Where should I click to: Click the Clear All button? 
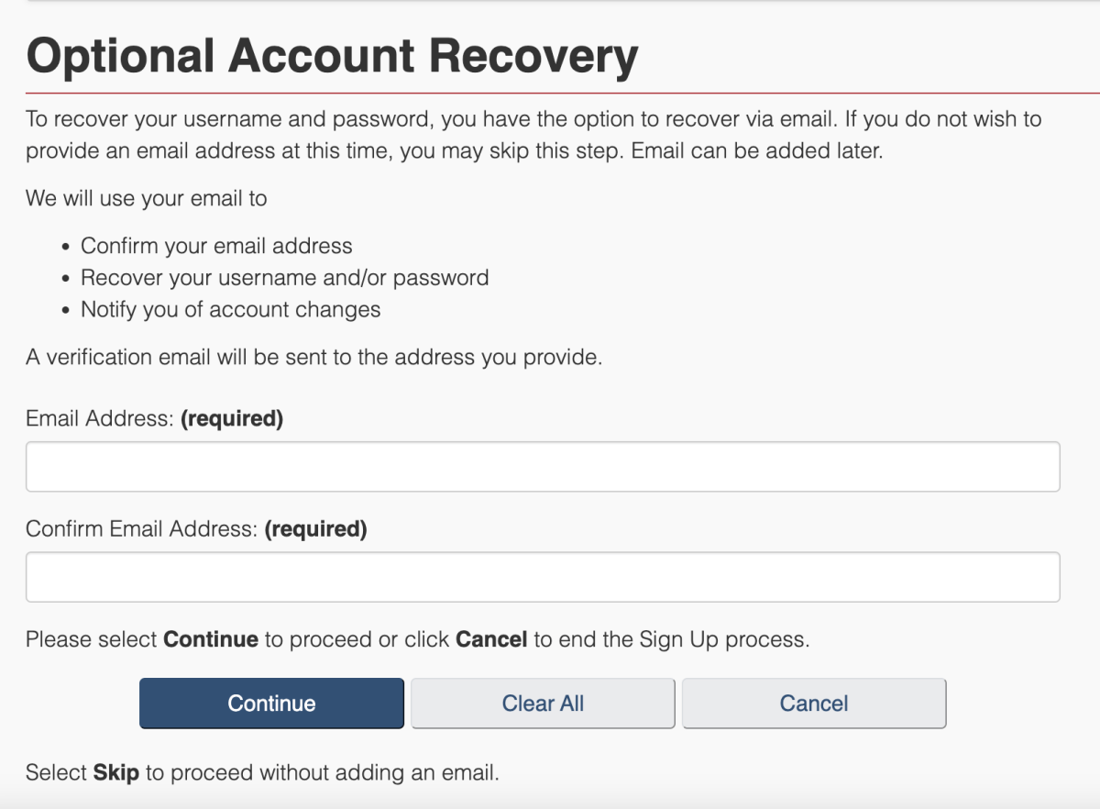[542, 703]
